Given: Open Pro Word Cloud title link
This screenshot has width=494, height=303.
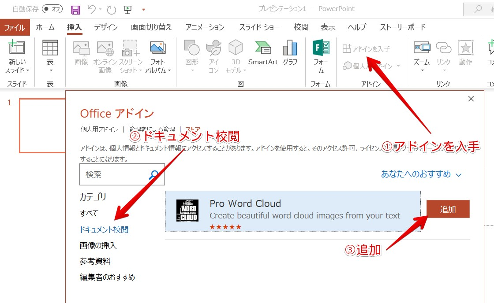Looking at the screenshot, I should point(245,203).
